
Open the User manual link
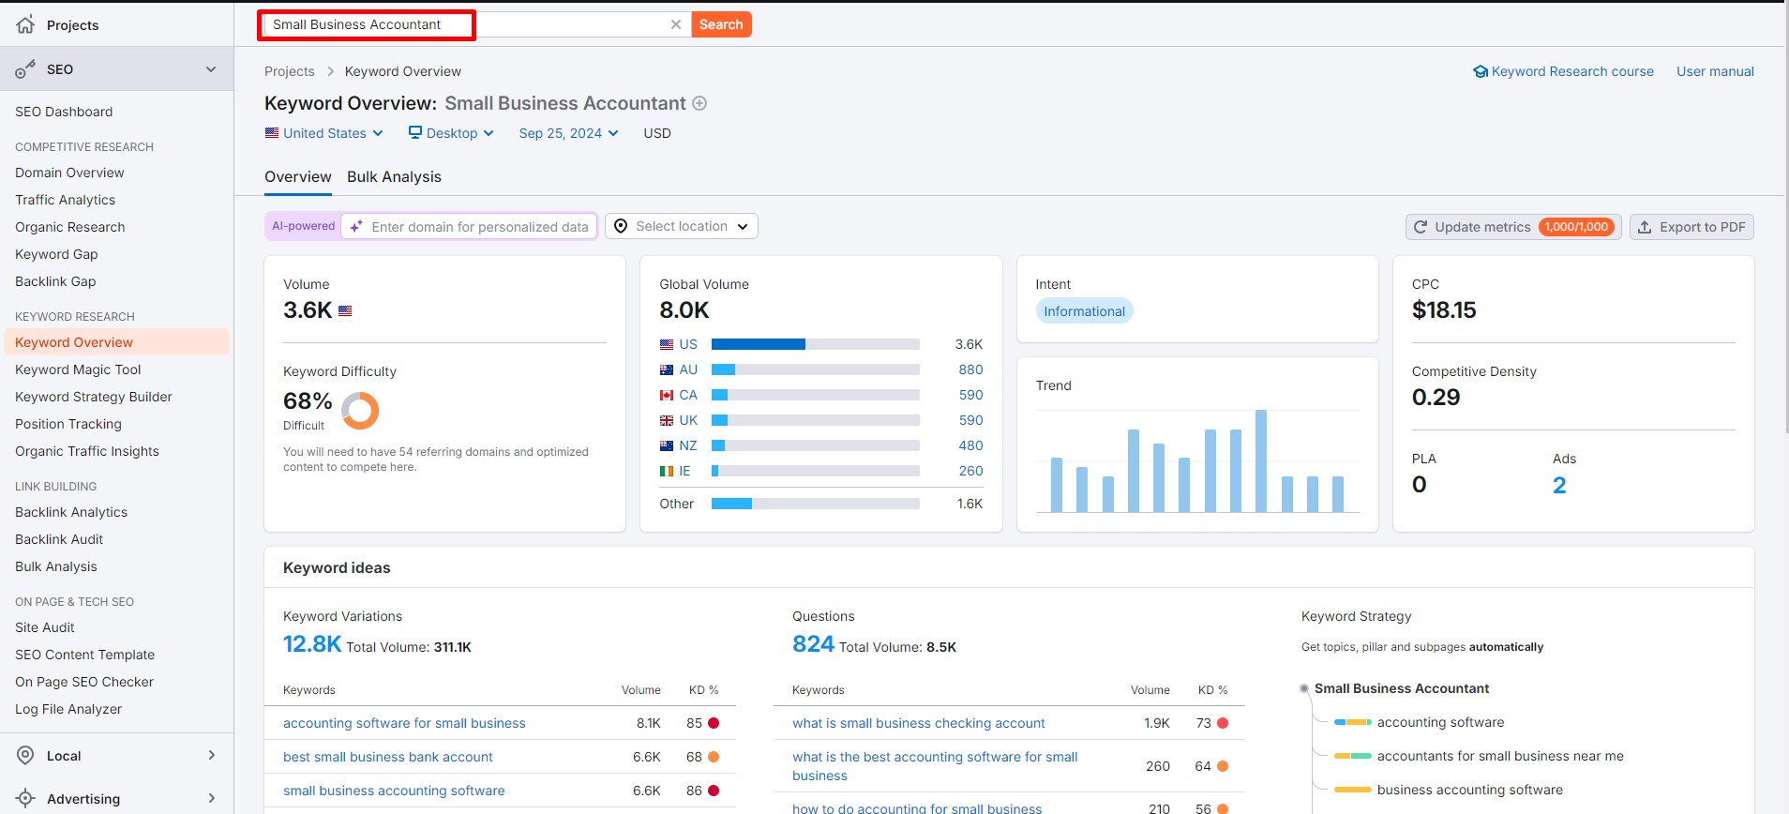[x=1715, y=71]
